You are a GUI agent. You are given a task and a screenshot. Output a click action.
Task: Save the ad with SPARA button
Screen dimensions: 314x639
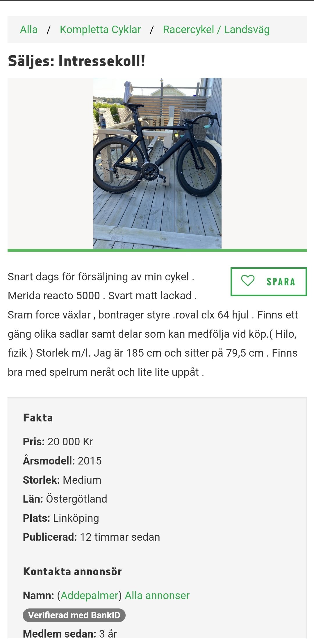coord(269,282)
